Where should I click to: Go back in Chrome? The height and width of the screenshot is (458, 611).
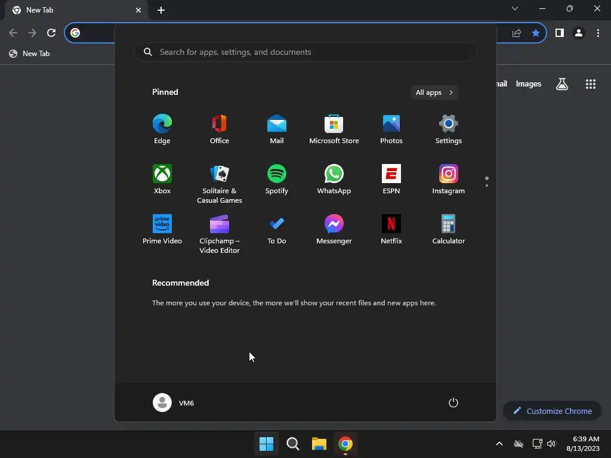coord(13,33)
